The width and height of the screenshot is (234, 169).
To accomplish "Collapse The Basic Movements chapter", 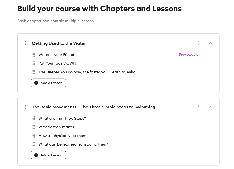I will pos(211,107).
